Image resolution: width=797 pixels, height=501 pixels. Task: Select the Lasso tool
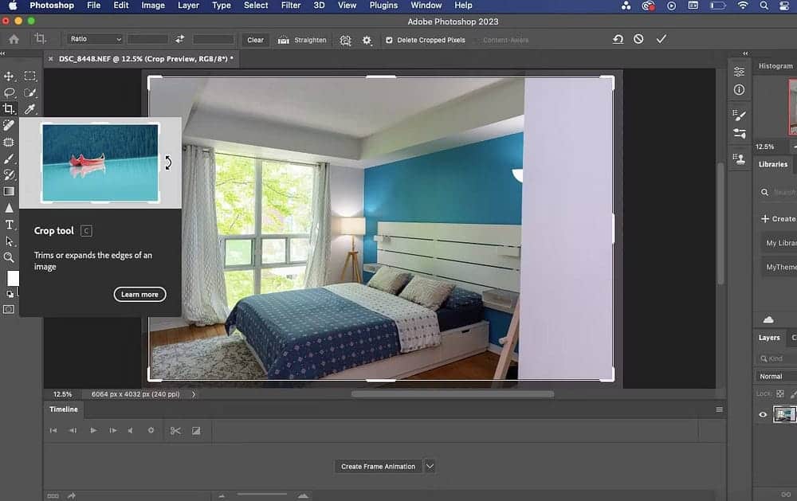coord(10,92)
